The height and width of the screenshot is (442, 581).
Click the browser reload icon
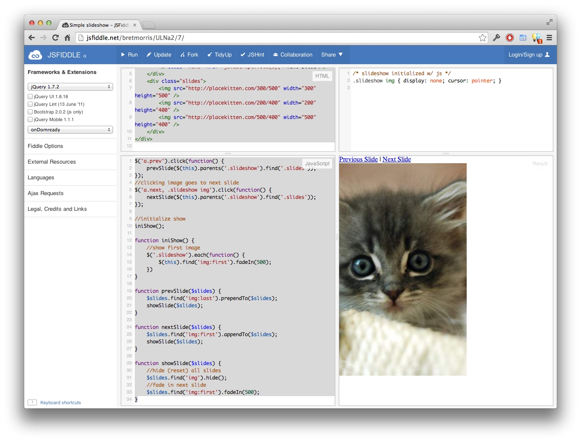[x=55, y=38]
